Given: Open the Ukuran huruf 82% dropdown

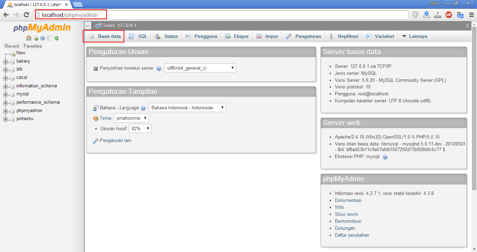Looking at the screenshot, I should click(x=140, y=128).
